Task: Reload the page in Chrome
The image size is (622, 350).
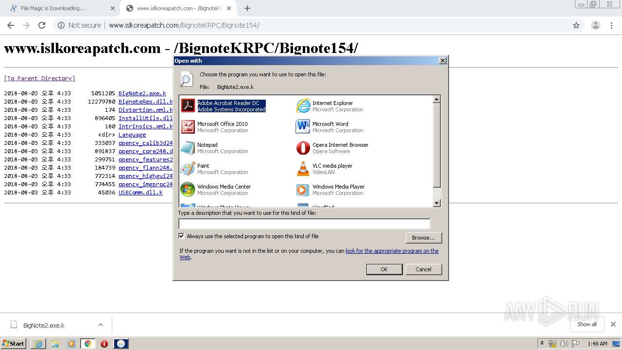Action: (x=42, y=25)
